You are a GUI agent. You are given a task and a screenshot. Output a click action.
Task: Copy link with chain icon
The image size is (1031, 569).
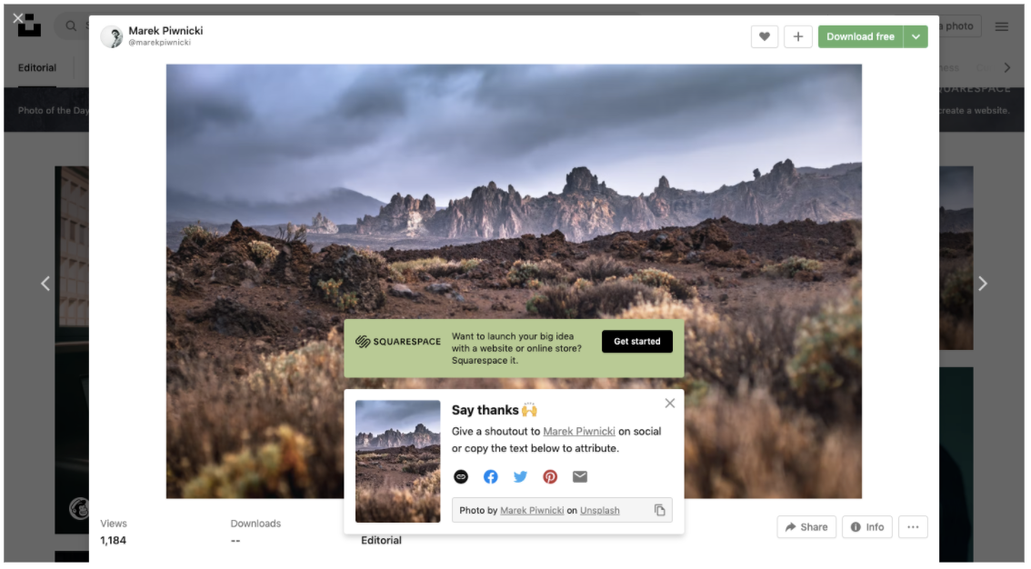[x=461, y=477]
